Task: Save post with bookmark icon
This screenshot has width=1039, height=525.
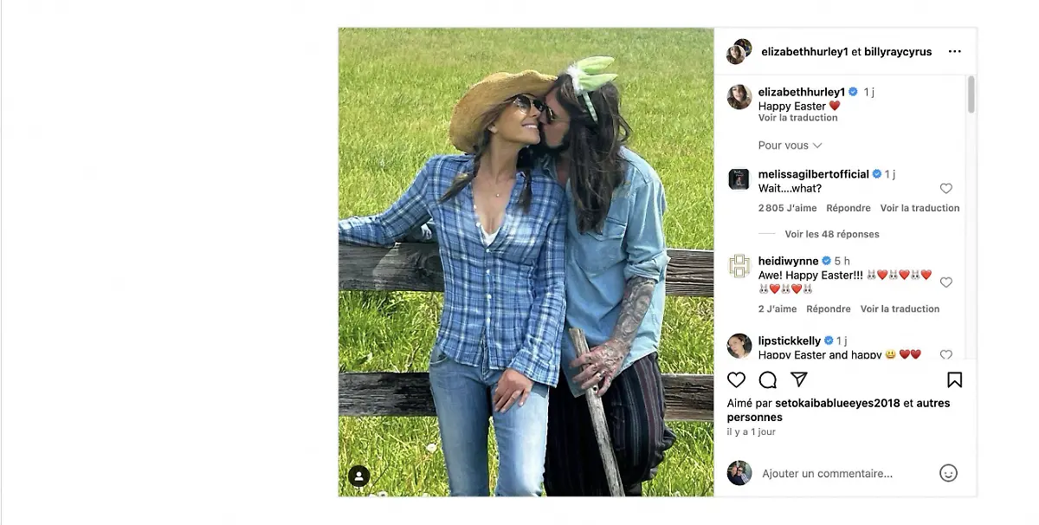Action: point(954,380)
